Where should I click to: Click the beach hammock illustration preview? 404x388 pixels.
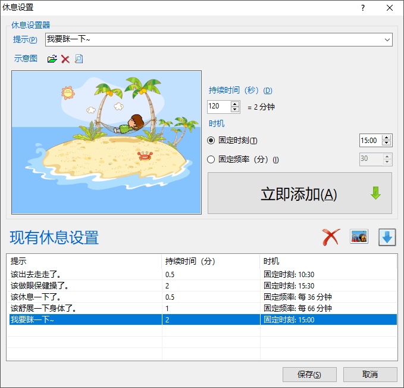pos(107,142)
